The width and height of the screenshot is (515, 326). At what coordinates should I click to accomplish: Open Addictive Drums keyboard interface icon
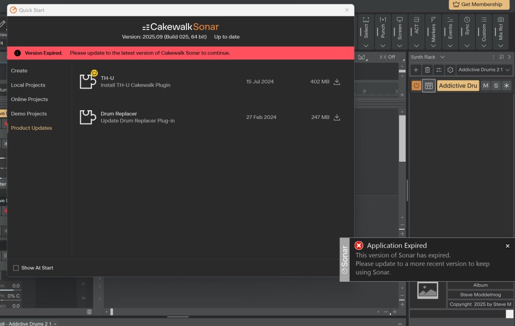coord(428,85)
